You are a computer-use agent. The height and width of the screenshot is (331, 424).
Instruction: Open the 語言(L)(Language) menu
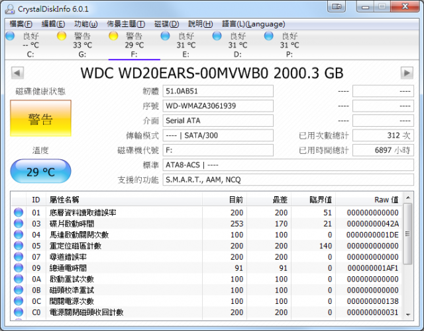click(253, 24)
